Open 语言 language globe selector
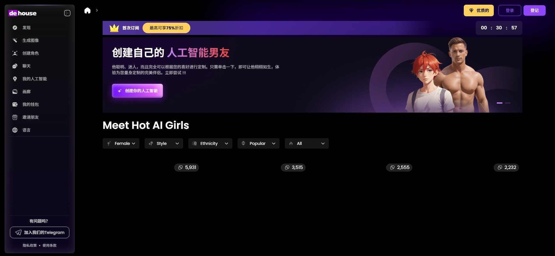 [x=15, y=130]
